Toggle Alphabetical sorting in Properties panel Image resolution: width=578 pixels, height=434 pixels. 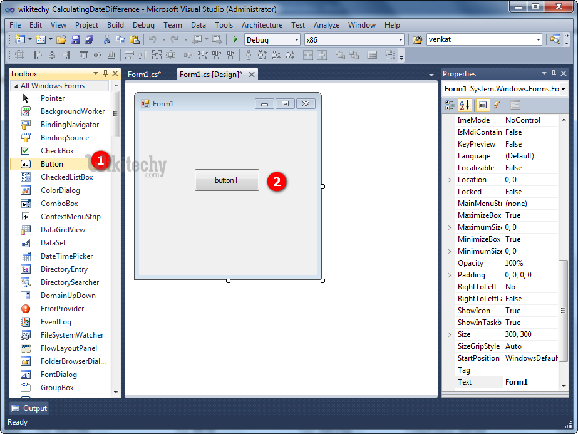coord(465,105)
